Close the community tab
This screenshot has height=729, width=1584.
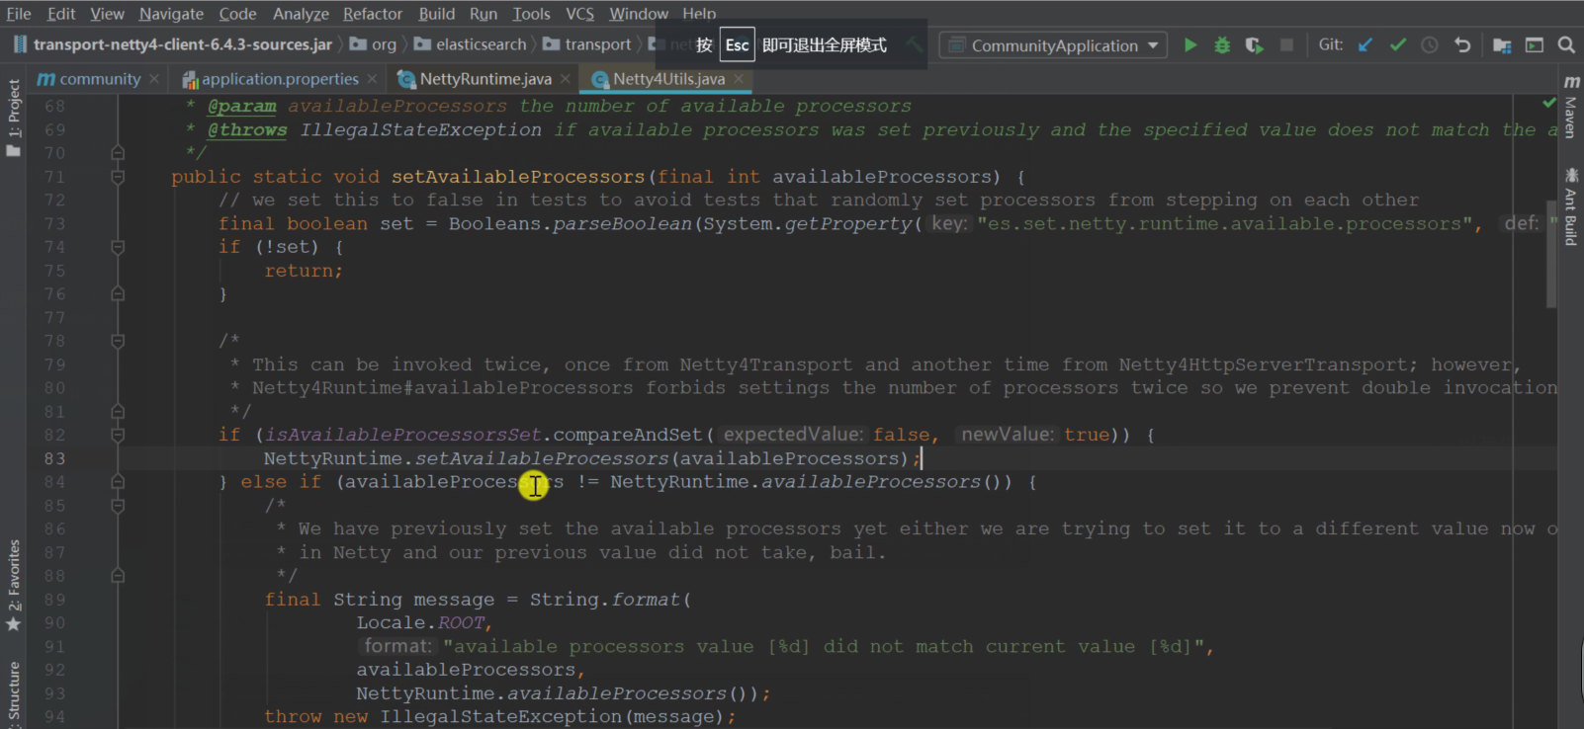pyautogui.click(x=154, y=79)
